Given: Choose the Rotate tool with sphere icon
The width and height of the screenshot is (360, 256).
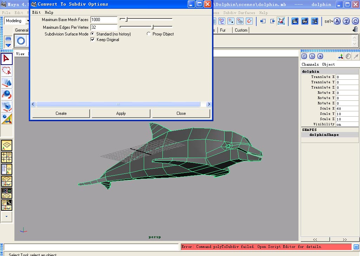Looking at the screenshot, I should click(x=6, y=94).
